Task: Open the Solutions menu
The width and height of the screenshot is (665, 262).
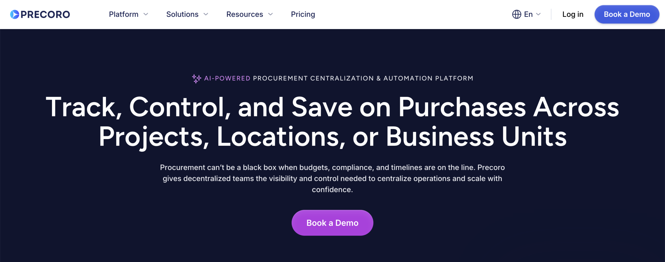Action: click(182, 14)
